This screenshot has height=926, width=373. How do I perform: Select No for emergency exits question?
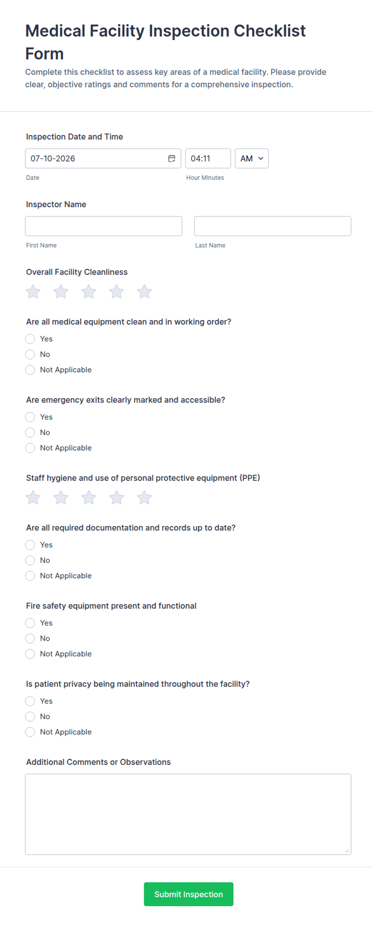[x=30, y=433]
